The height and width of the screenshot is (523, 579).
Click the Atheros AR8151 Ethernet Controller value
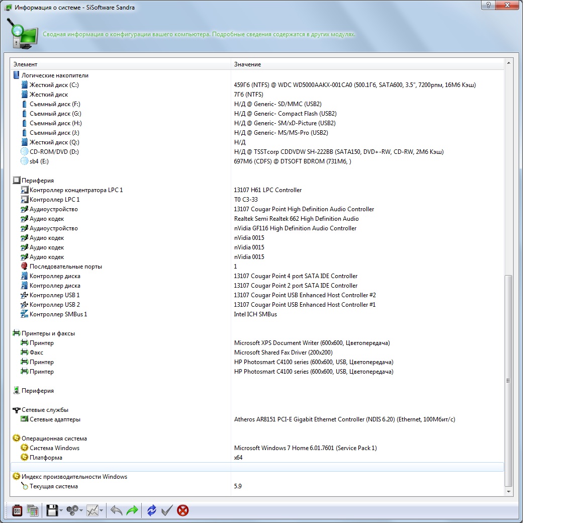[344, 419]
